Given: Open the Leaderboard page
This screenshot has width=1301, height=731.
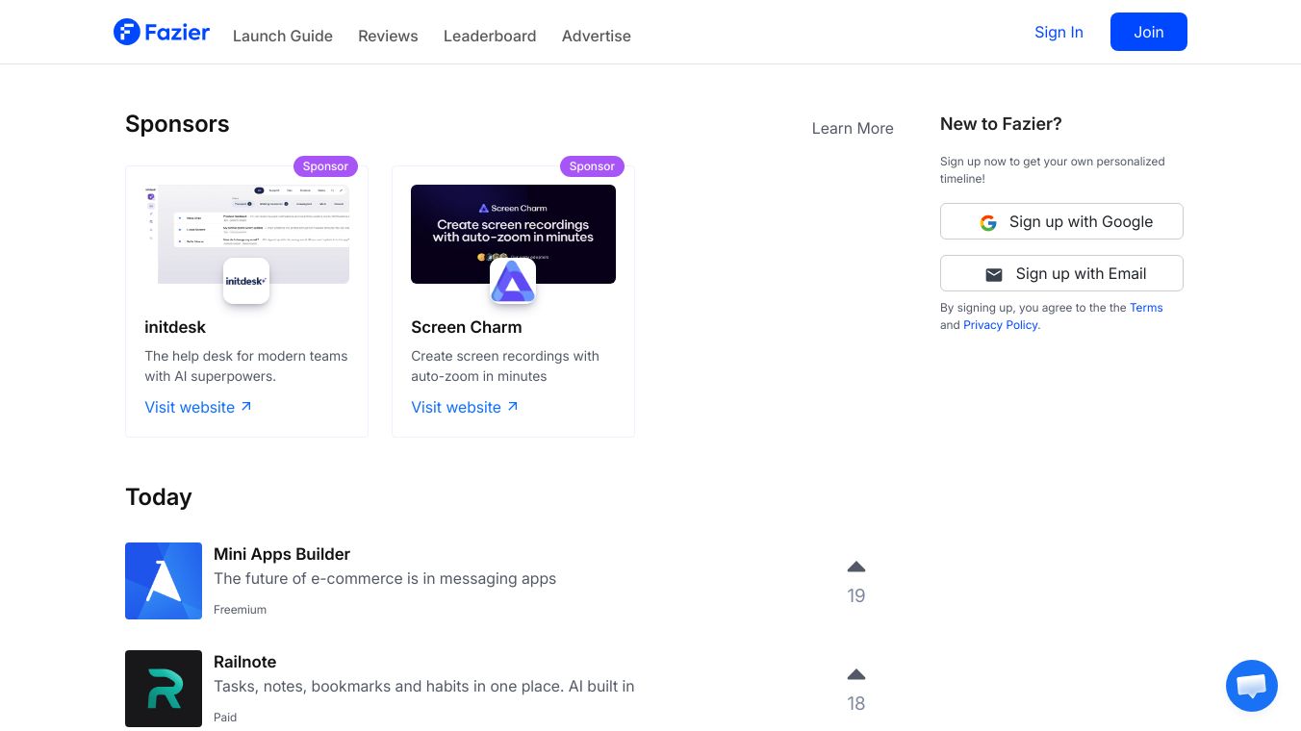Looking at the screenshot, I should 490,36.
